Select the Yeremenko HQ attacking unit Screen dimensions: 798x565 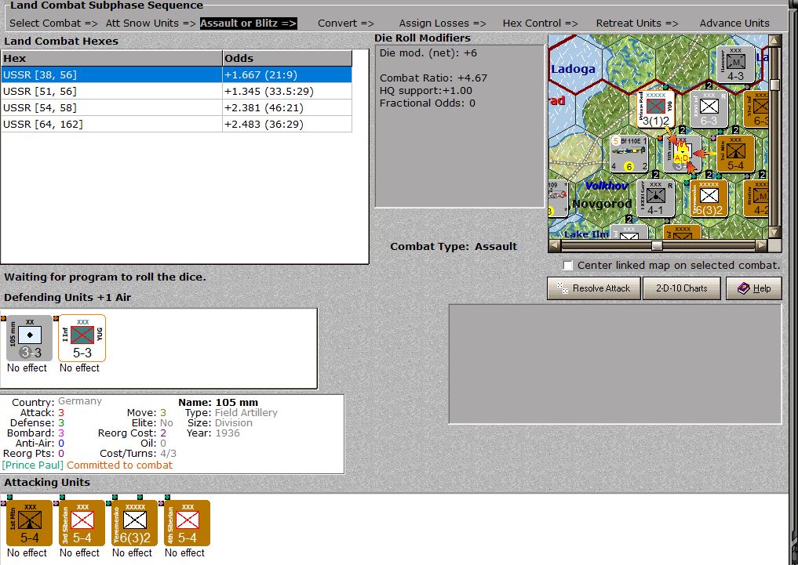click(134, 523)
